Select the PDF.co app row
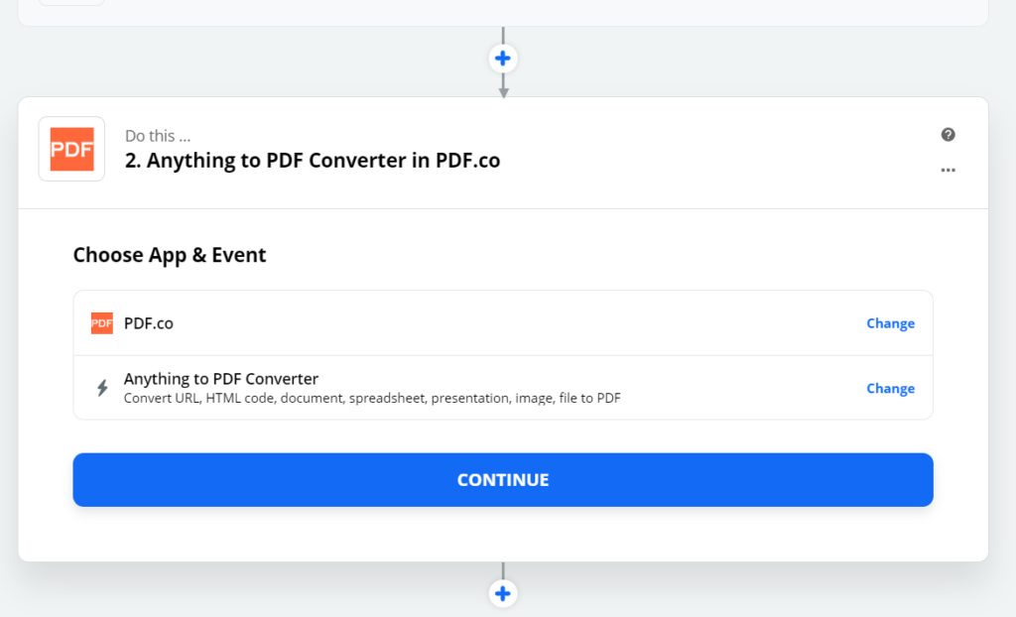The image size is (1016, 617). point(503,323)
